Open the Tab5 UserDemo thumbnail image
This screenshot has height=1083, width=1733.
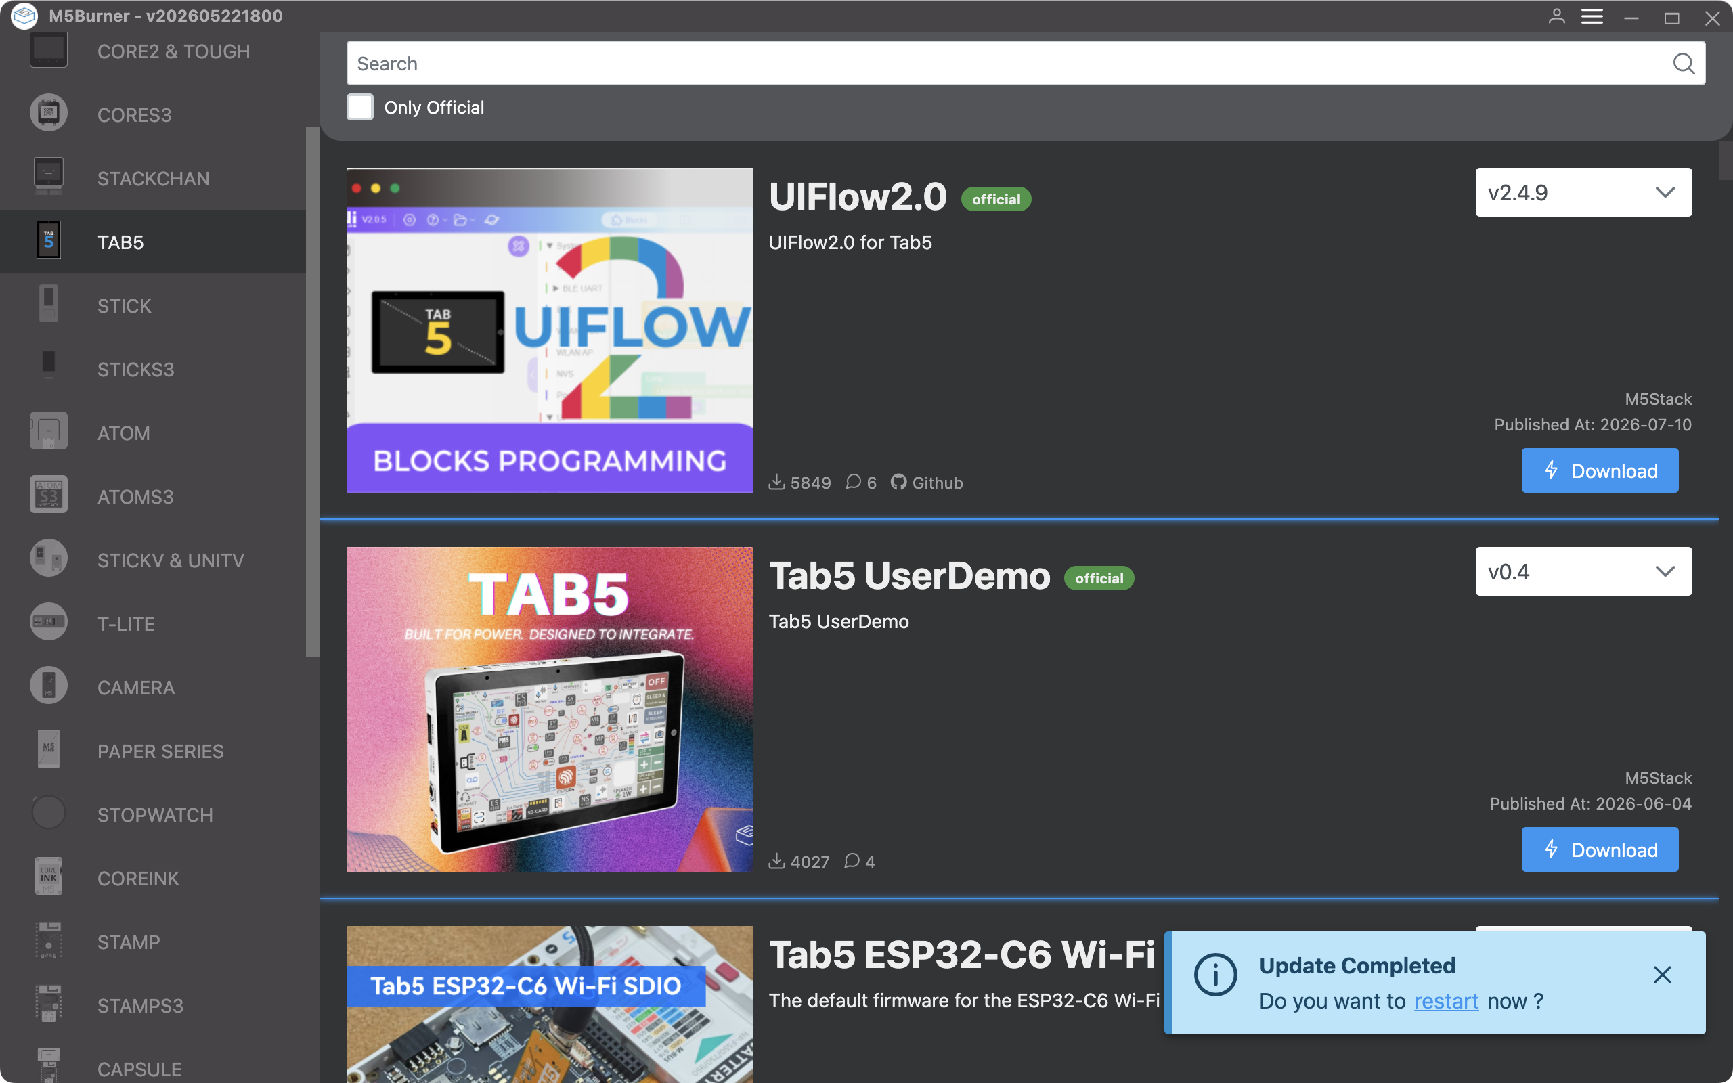pos(549,709)
